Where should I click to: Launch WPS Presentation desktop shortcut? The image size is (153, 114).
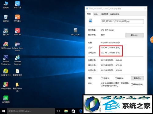click(x=17, y=18)
